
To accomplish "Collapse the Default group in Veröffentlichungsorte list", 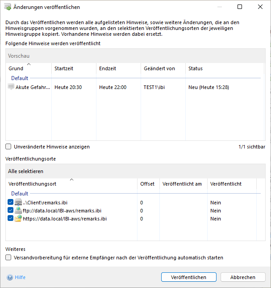I will (19, 194).
